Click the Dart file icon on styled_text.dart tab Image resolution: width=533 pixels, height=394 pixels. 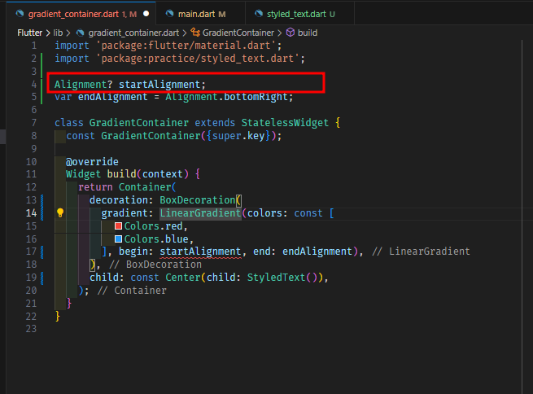[x=259, y=14]
